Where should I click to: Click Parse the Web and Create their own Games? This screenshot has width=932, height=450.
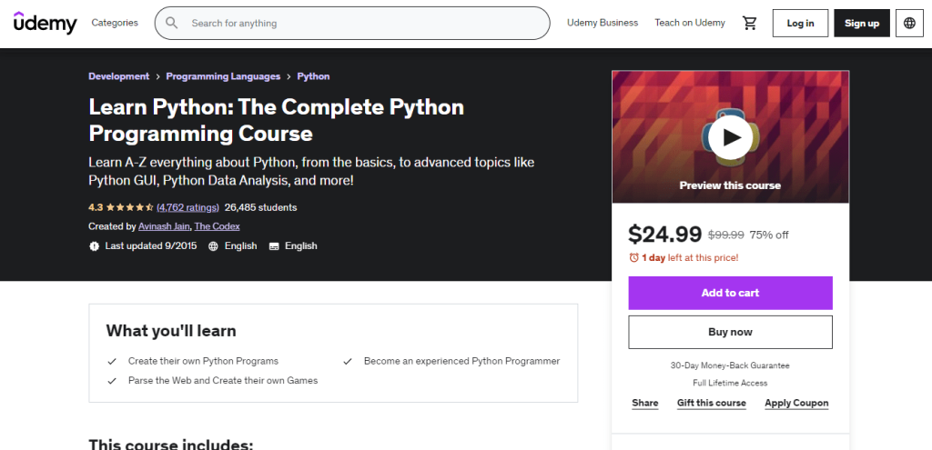click(x=223, y=381)
